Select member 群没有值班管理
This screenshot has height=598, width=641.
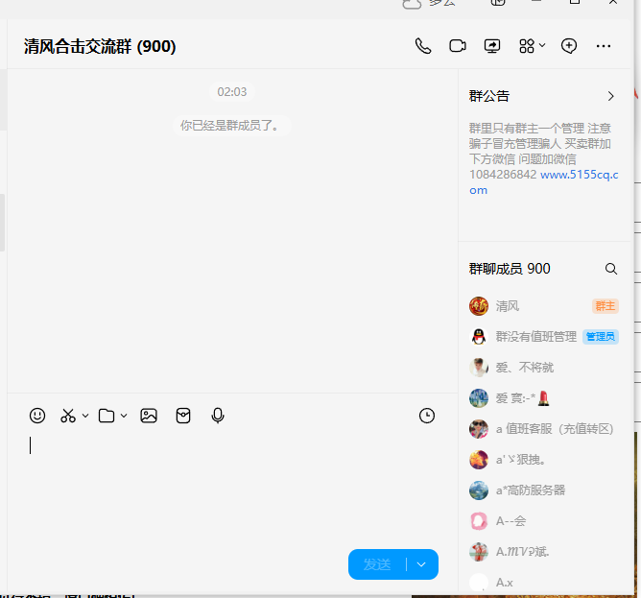click(544, 337)
